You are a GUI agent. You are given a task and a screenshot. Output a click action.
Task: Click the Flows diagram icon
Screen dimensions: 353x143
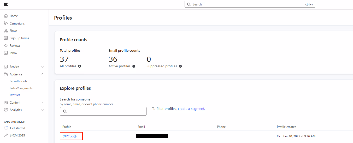tap(6, 31)
